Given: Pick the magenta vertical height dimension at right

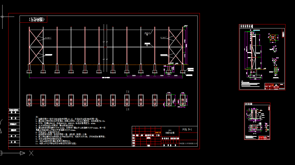Looking at the screenshot, I should (187, 46).
